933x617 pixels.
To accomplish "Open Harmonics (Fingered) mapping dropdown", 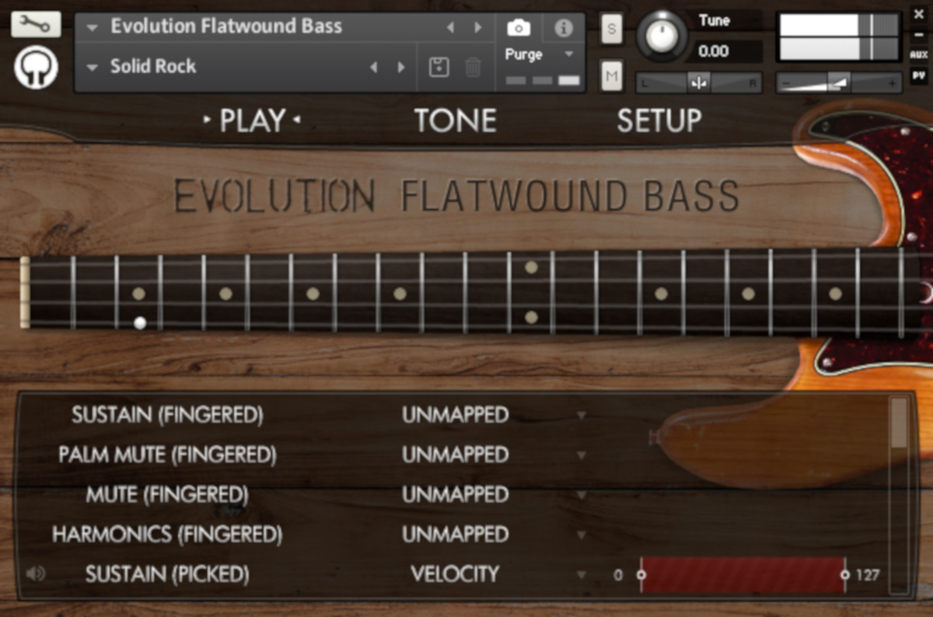I will [581, 535].
